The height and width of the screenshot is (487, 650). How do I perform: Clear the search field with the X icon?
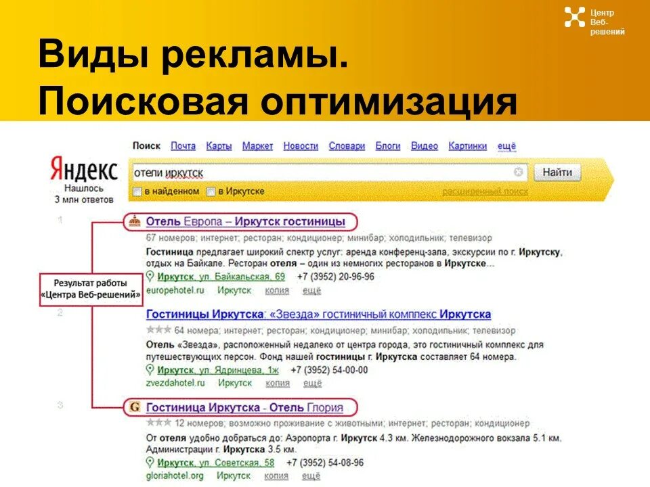(x=518, y=172)
